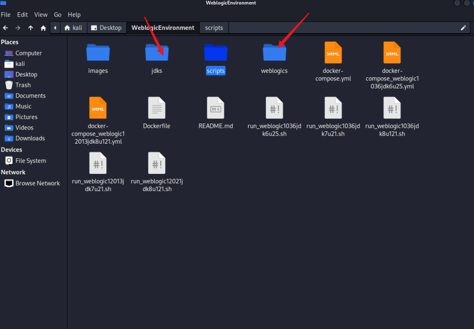
Task: Open the File menu
Action: click(x=6, y=14)
